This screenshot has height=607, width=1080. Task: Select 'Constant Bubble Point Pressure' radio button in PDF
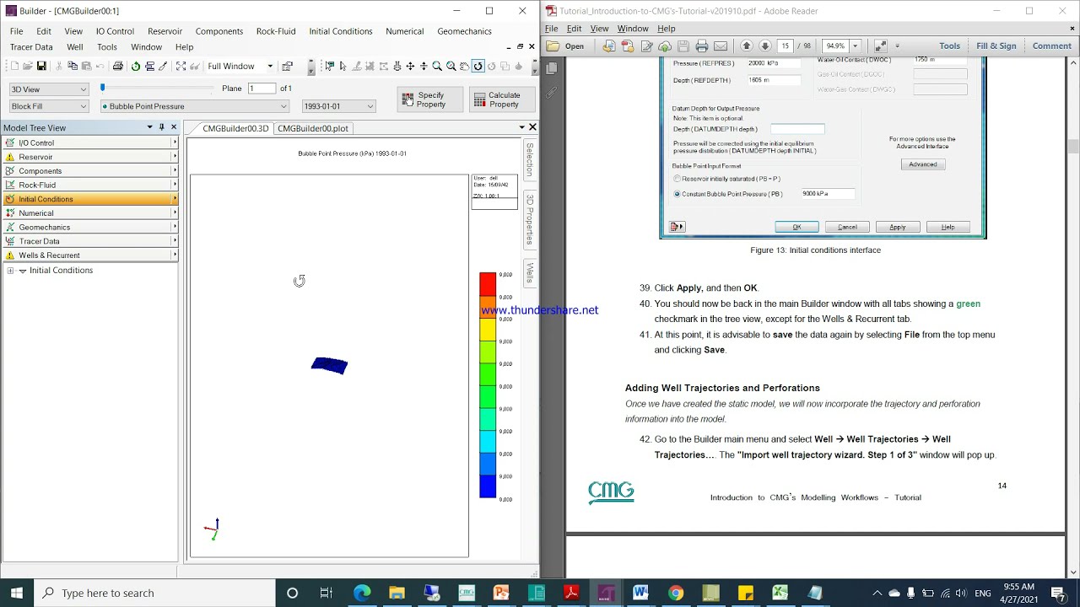(677, 194)
